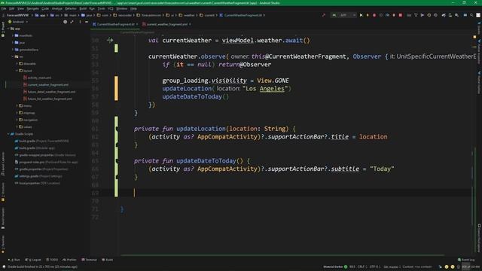Open settings.gradle file in tree

point(38,176)
